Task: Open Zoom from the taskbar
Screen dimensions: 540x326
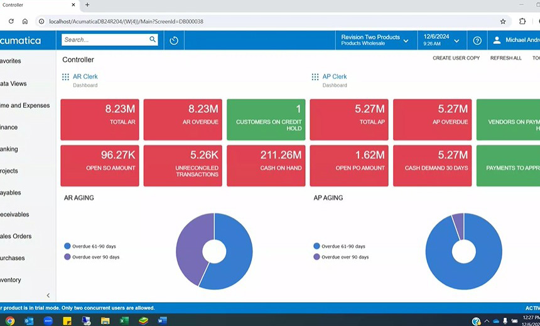Action: pyautogui.click(x=48, y=321)
